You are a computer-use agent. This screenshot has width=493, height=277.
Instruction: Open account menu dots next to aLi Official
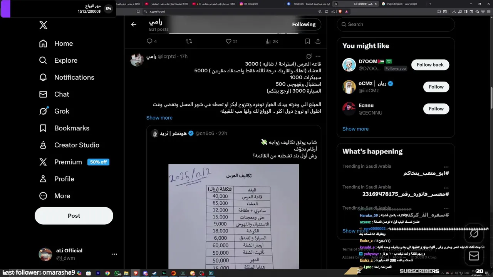point(114,254)
